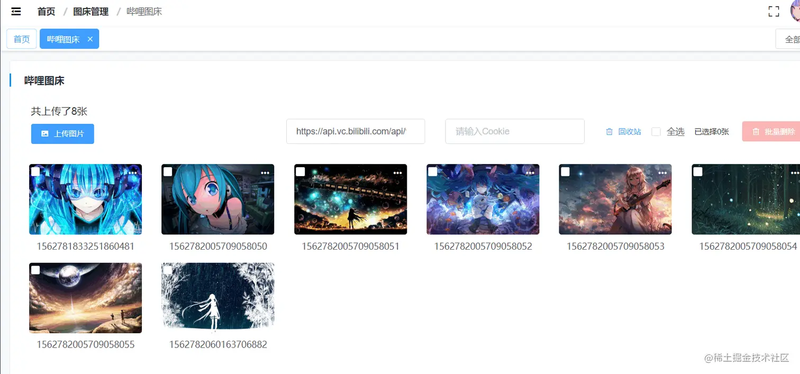The image size is (800, 374).
Task: Click filename text 1562782005709058055
Action: click(85, 345)
